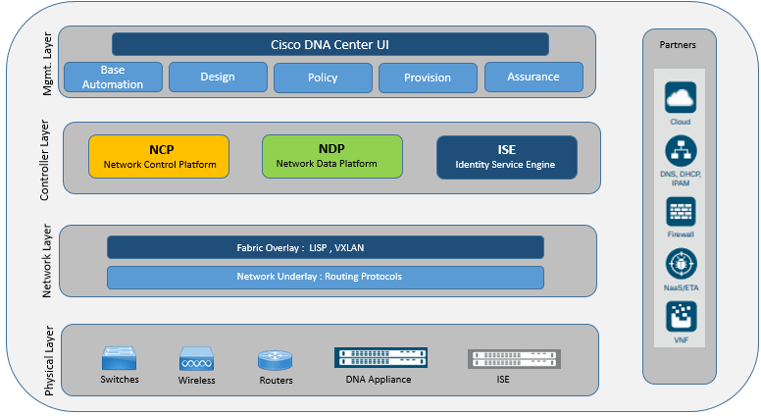Viewport: 761px width, 416px height.
Task: Click the NaaS/ETA caption text
Action: click(x=682, y=287)
